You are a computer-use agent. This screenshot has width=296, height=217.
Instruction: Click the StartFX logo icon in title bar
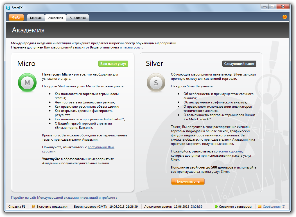8,8
